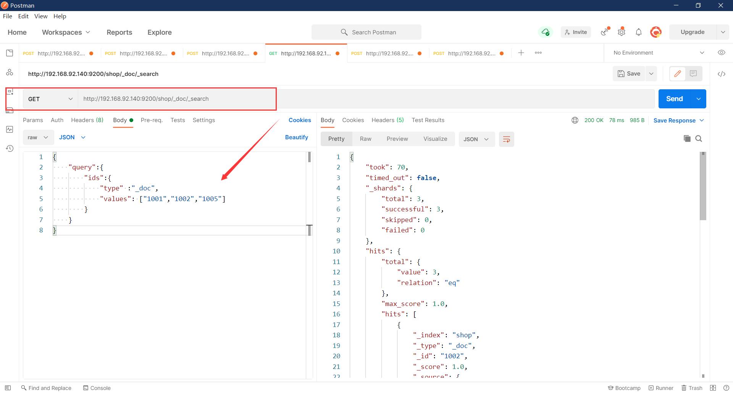Switch to the Auth tab
This screenshot has width=733, height=393.
point(57,120)
